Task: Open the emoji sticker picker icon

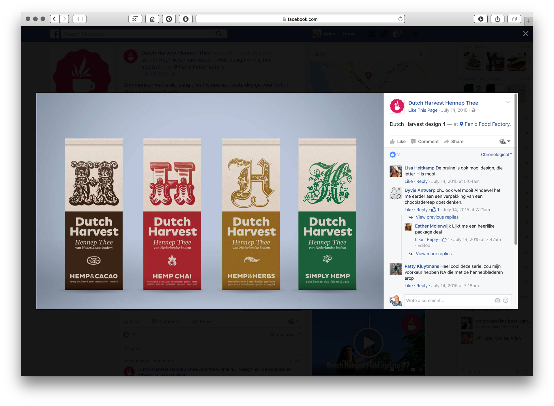Action: tap(506, 300)
